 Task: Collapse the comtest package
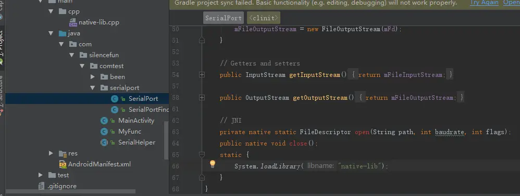pyautogui.click(x=82, y=66)
